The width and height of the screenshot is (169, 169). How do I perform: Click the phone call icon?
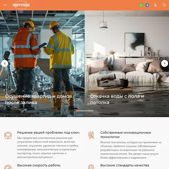click(155, 5)
